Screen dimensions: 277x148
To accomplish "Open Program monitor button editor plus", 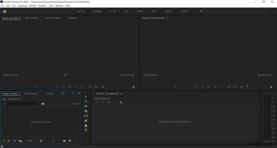I will point(271,87).
